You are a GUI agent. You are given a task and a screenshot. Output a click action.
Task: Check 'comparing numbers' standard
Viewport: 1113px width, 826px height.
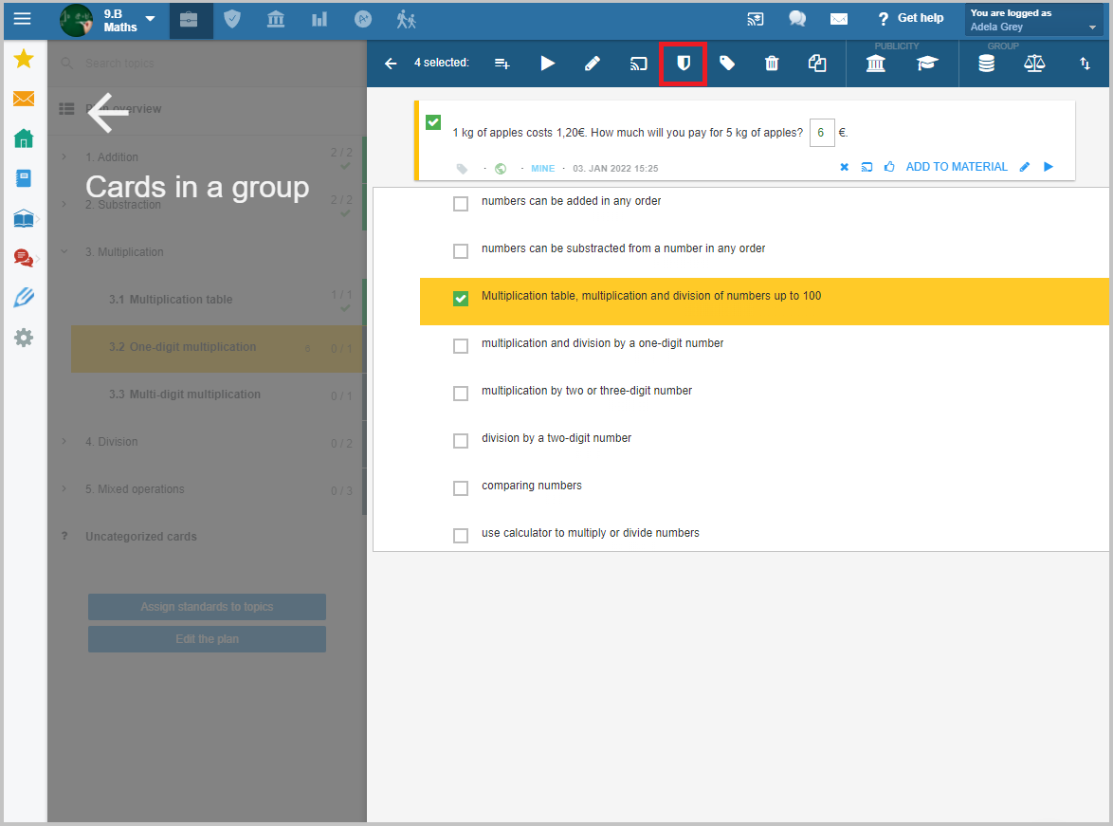click(461, 488)
